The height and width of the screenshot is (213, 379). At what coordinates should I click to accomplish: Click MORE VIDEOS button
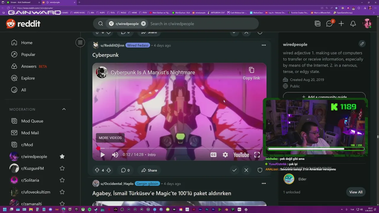pos(110,138)
